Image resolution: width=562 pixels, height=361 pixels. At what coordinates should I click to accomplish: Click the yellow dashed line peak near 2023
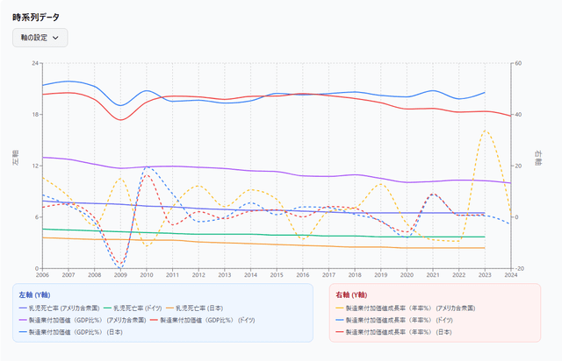point(484,131)
